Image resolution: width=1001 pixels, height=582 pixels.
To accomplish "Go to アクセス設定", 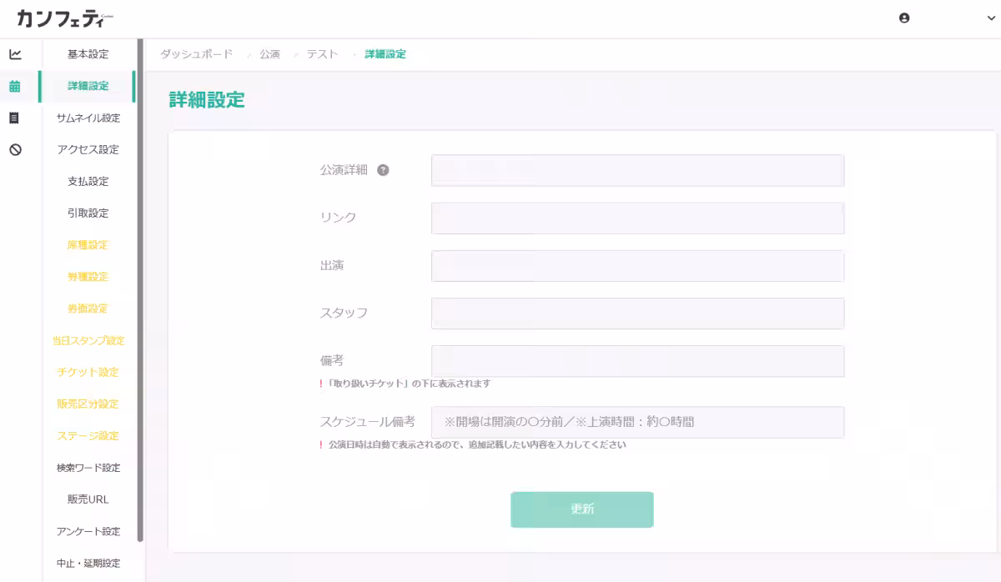I will click(88, 149).
